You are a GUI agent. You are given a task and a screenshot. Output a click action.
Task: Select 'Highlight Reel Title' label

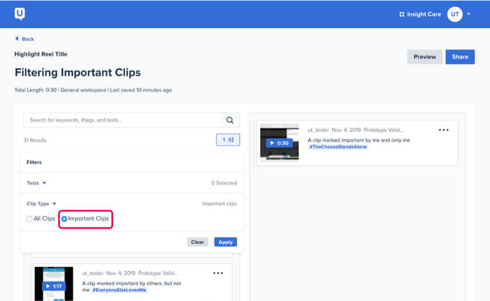pos(41,54)
